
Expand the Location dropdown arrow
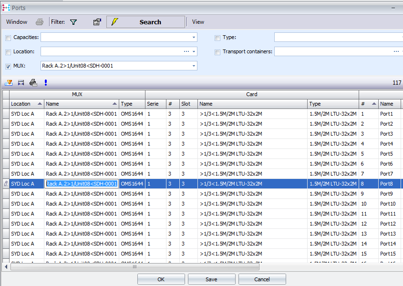click(194, 51)
